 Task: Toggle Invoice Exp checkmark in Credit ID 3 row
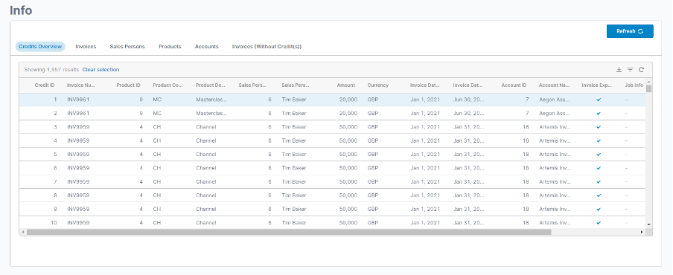click(599, 127)
